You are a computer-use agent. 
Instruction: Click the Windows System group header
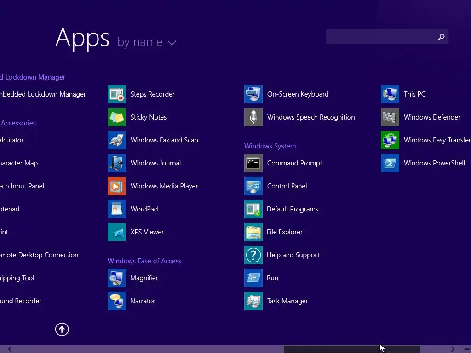[270, 146]
